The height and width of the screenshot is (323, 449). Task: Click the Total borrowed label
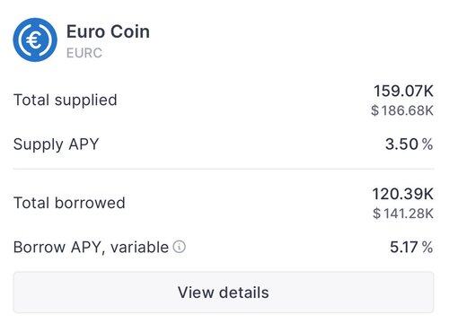[69, 203]
